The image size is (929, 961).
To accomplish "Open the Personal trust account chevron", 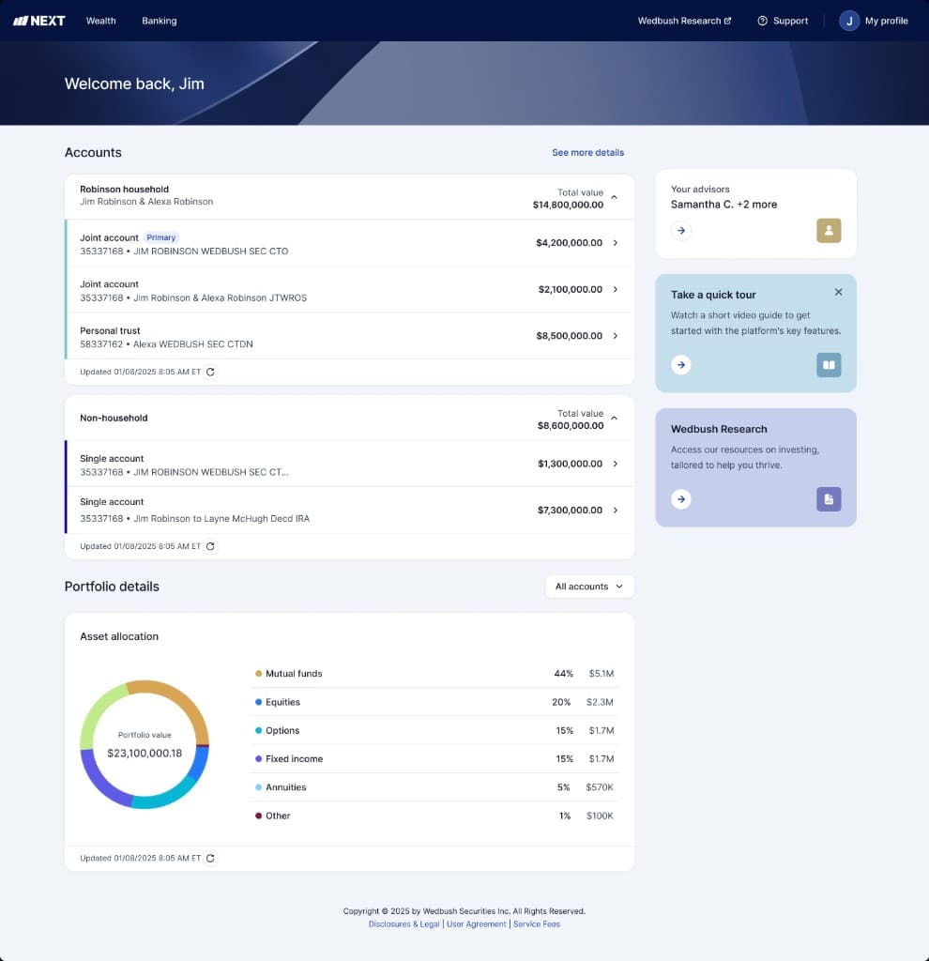I will point(616,336).
